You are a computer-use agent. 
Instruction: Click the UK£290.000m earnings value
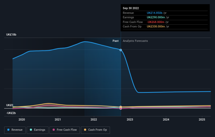tap(156, 17)
